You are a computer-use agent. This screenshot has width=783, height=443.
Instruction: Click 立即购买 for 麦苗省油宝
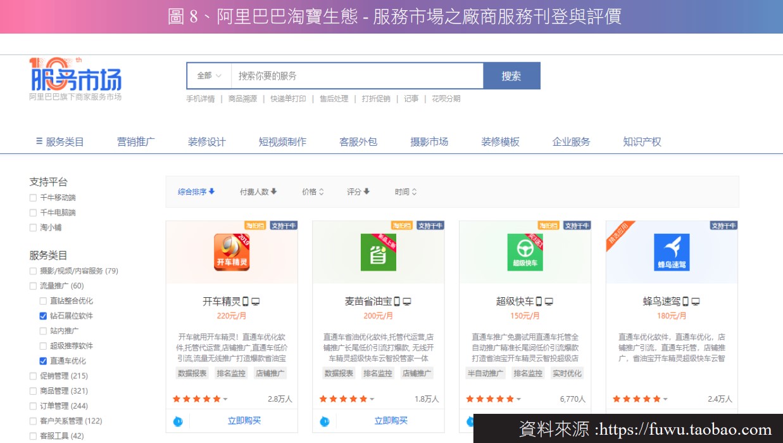click(391, 421)
